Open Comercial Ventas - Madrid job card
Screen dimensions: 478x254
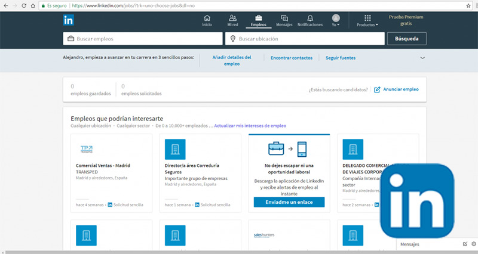pyautogui.click(x=103, y=165)
